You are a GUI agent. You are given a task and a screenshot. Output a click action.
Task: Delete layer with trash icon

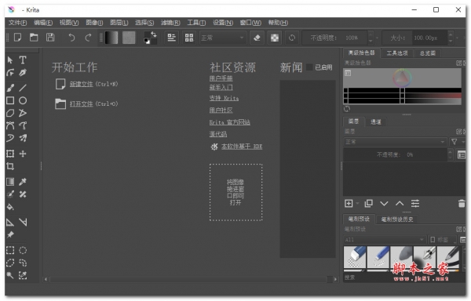pyautogui.click(x=462, y=204)
